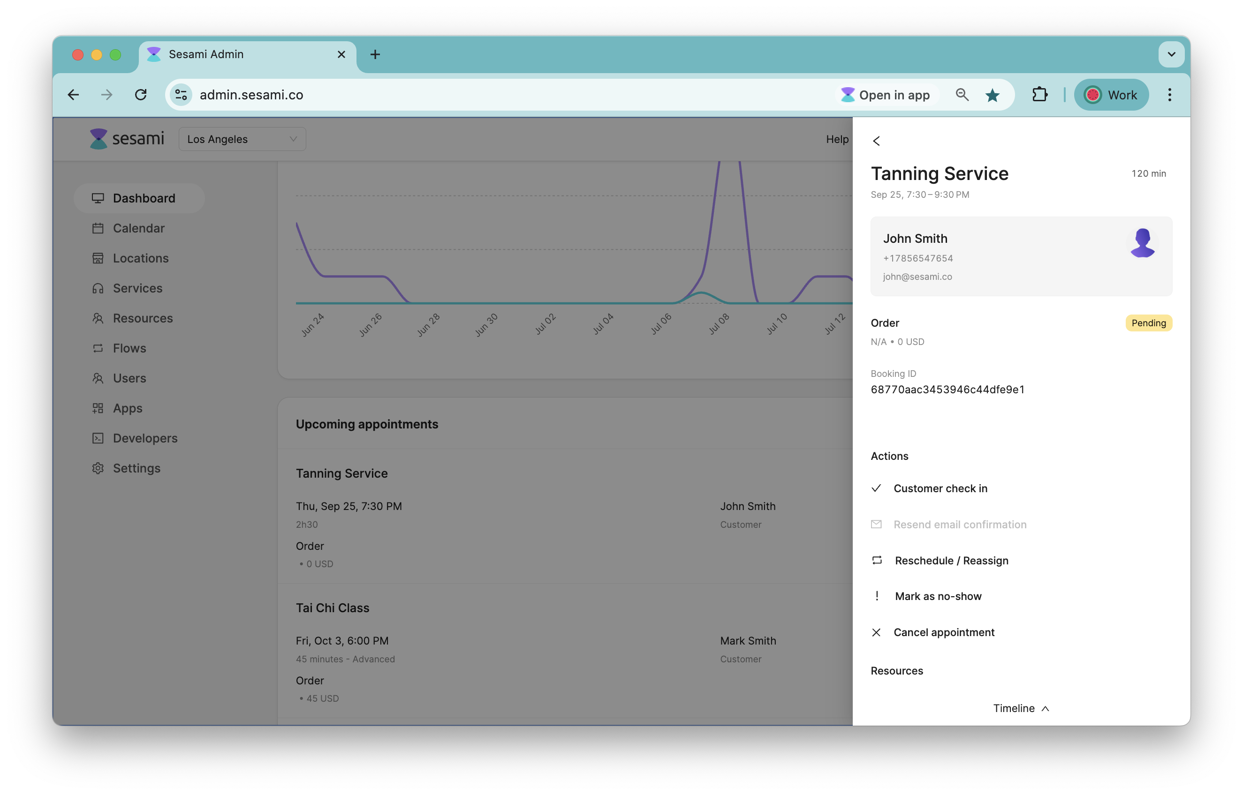
Task: Open the tab search dropdown arrow
Action: coord(1171,55)
